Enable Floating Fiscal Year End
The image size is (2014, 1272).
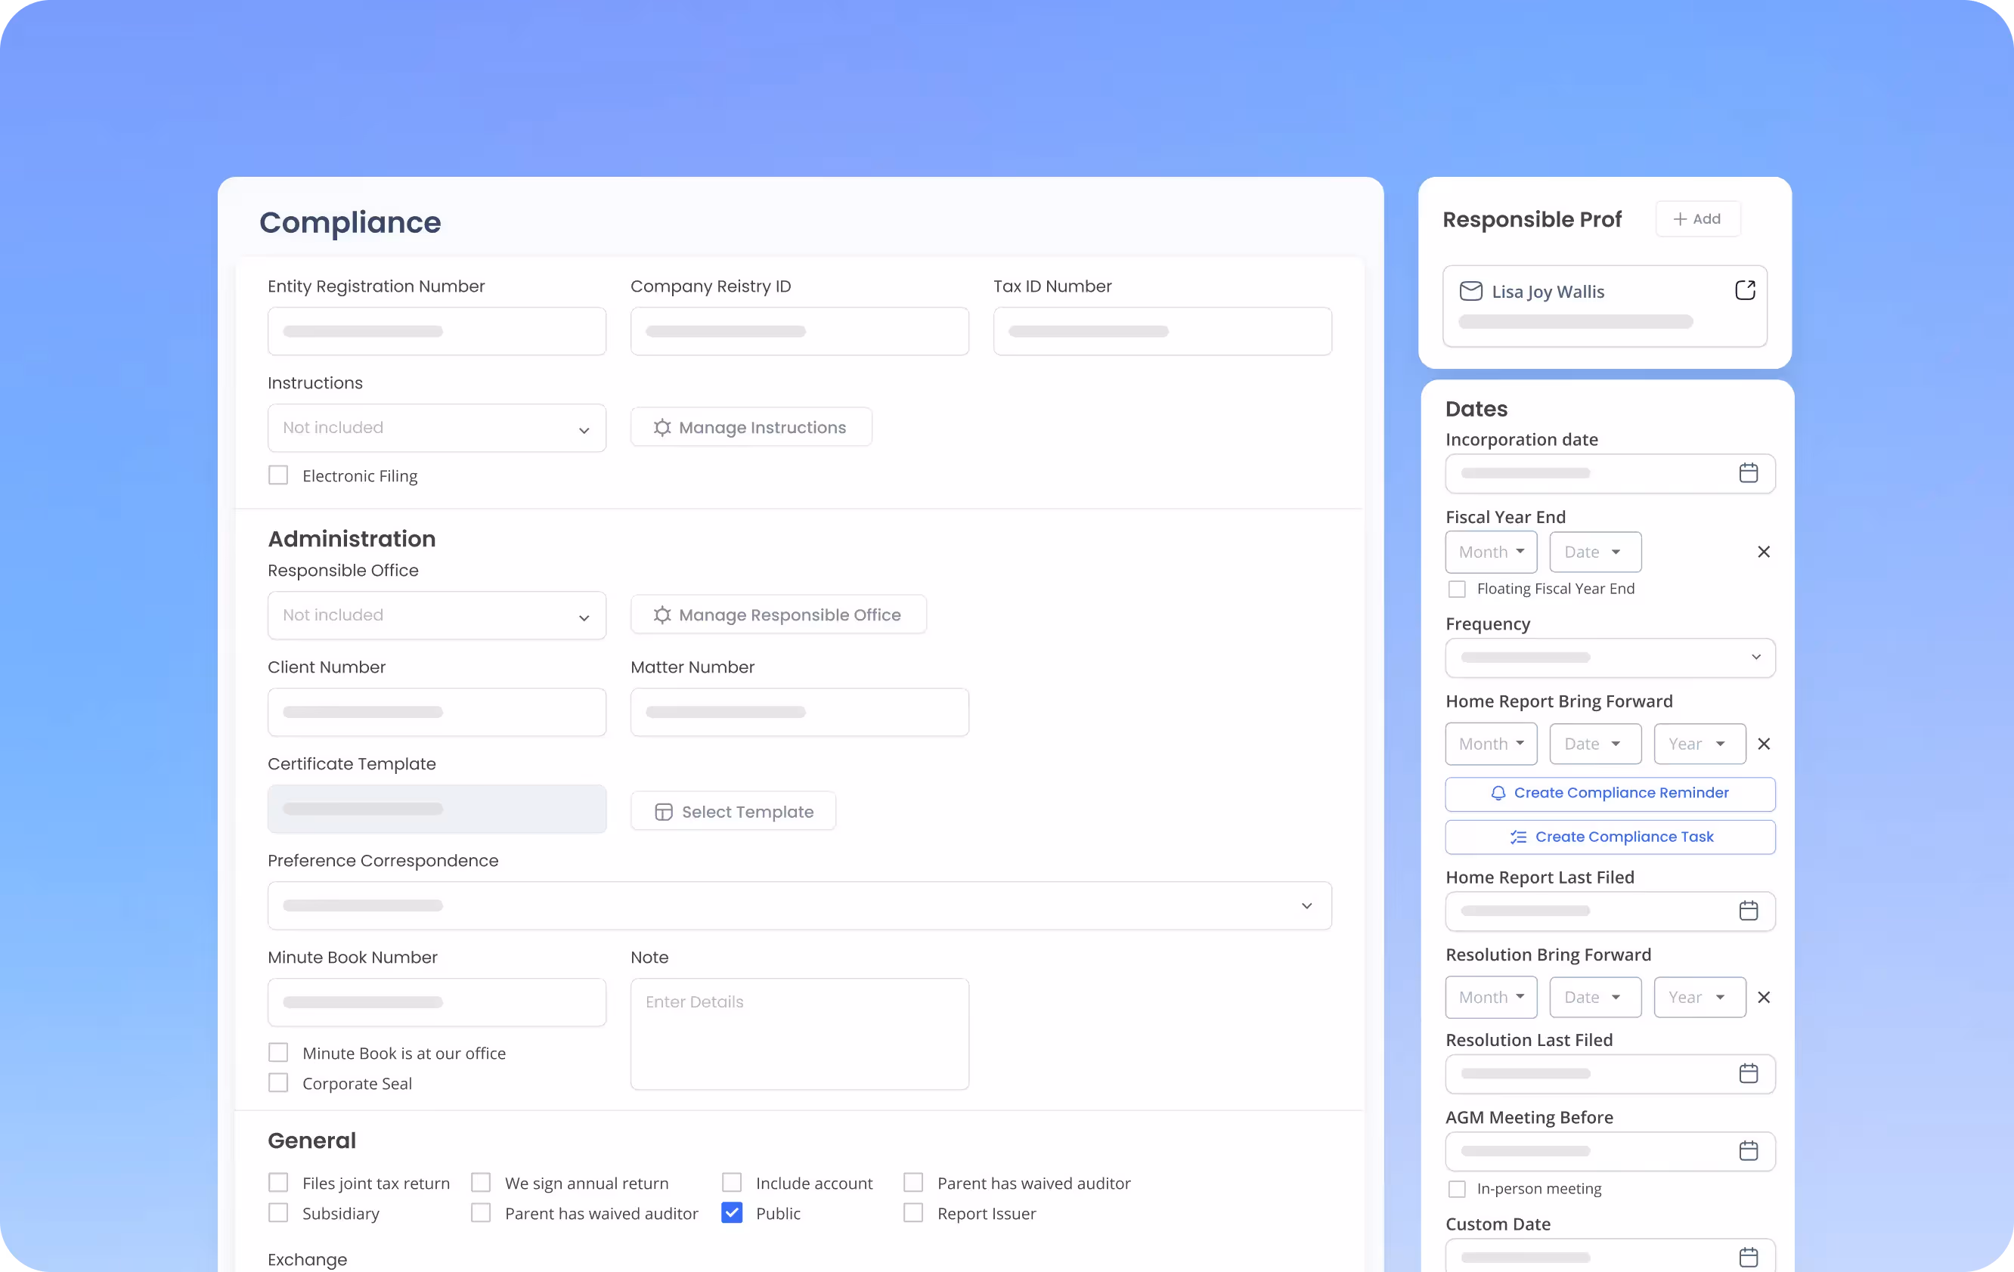[1456, 589]
